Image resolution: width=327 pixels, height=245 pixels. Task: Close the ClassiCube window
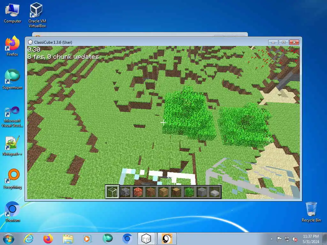pyautogui.click(x=294, y=42)
